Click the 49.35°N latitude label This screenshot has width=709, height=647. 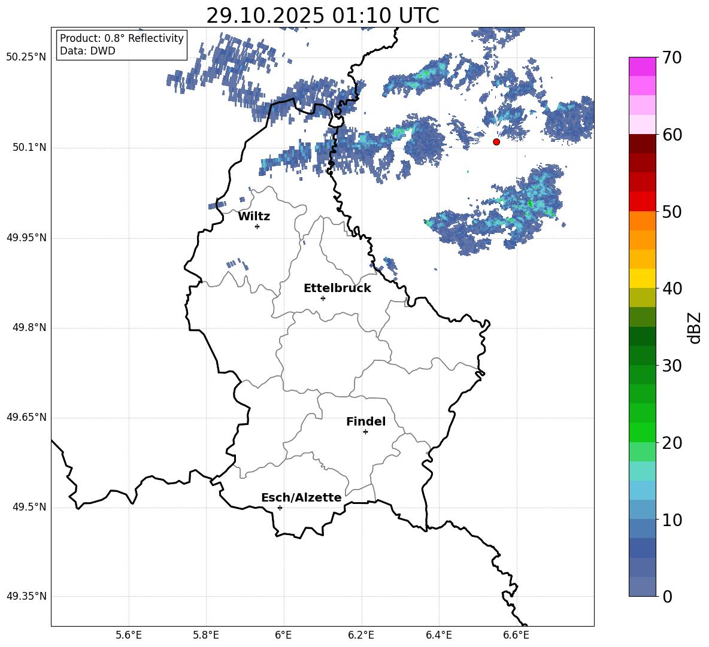26,596
